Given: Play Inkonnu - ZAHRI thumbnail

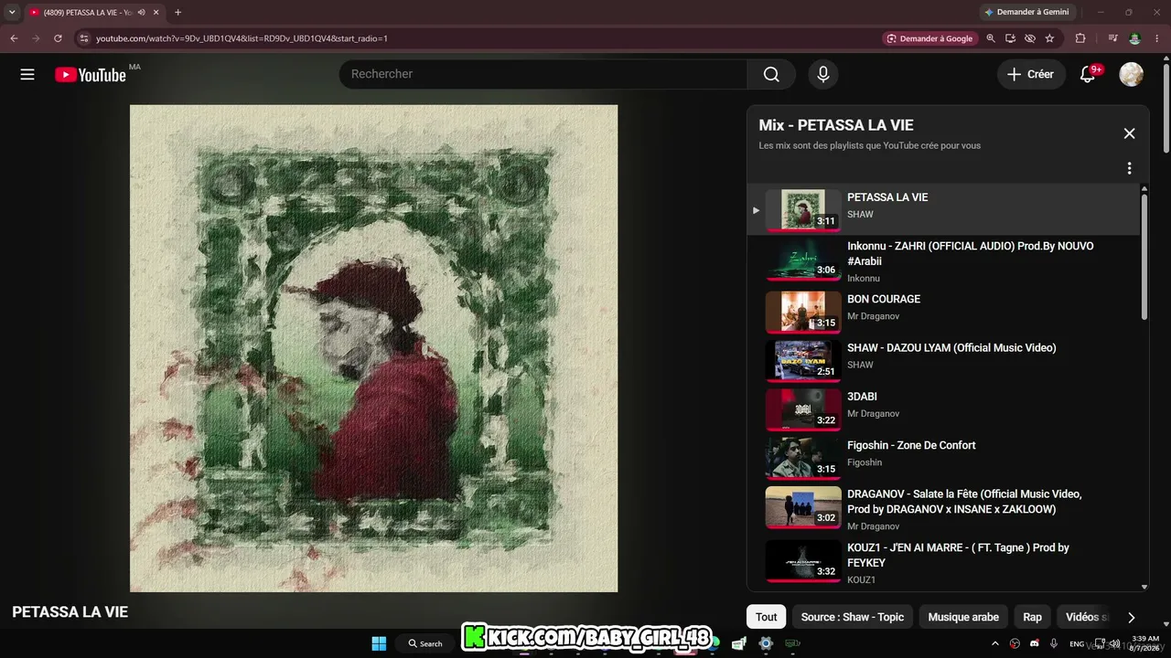Looking at the screenshot, I should click(803, 260).
